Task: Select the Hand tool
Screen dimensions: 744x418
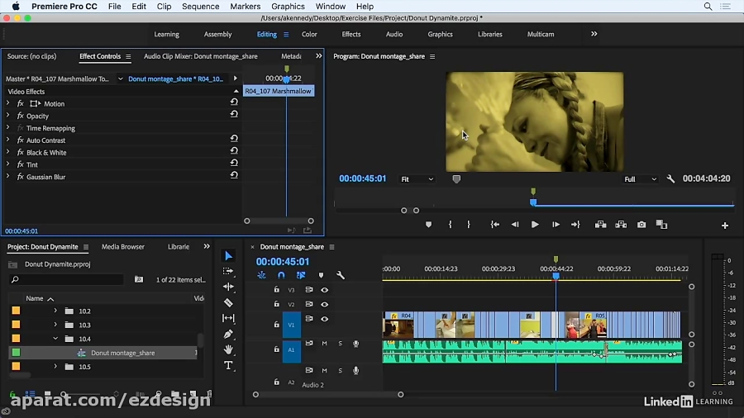Action: coord(229,349)
